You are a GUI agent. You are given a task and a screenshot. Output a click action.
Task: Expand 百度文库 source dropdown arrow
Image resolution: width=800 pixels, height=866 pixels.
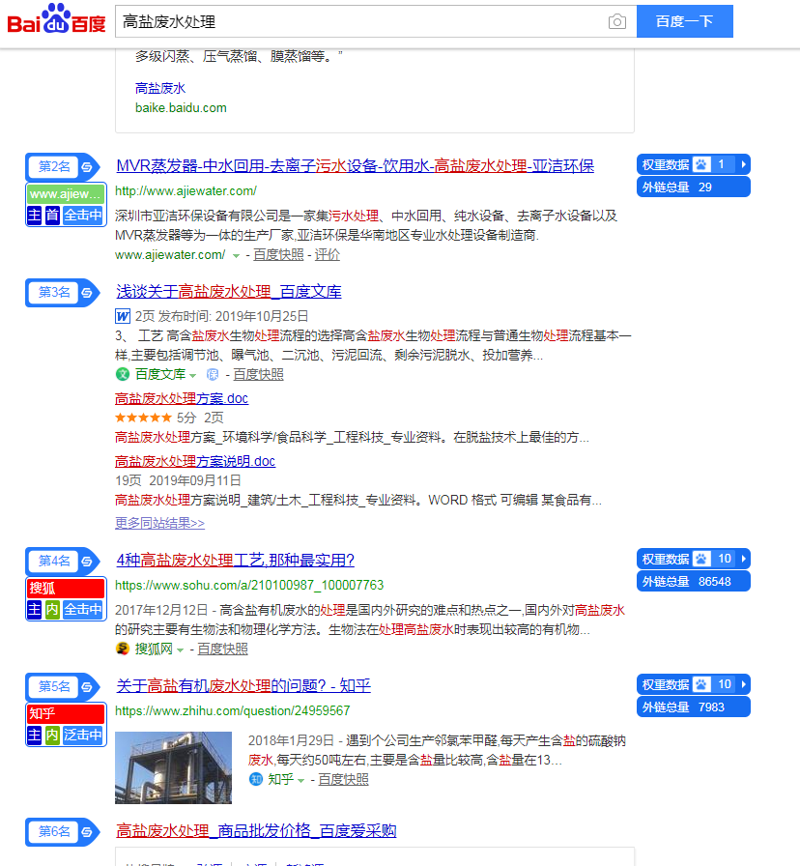click(x=192, y=376)
